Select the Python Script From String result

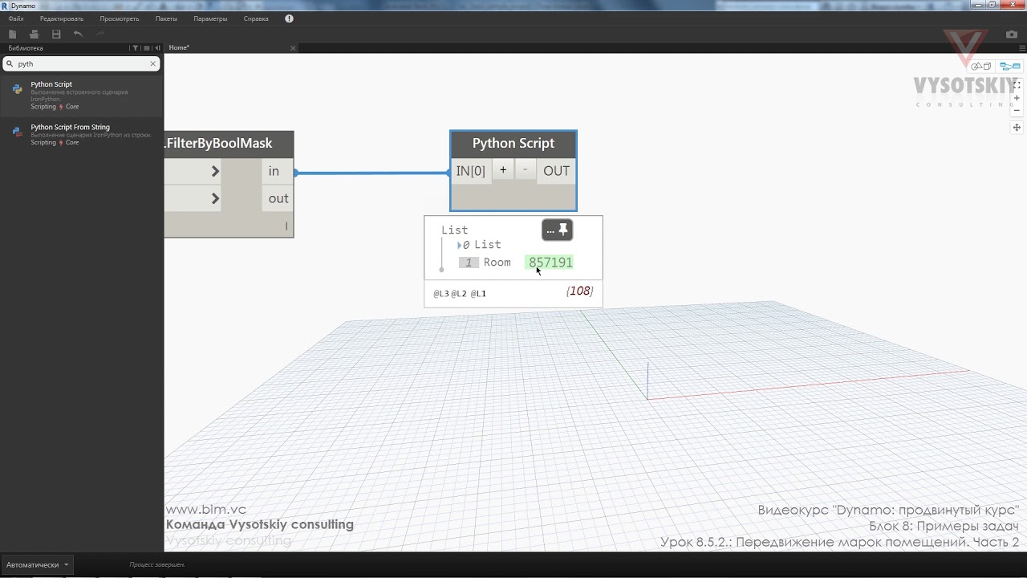pos(81,134)
